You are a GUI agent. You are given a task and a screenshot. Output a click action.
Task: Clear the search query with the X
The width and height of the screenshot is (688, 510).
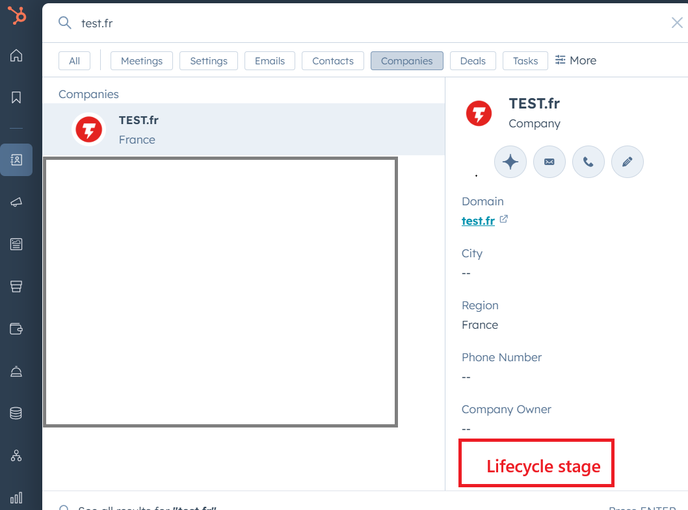[x=676, y=22]
